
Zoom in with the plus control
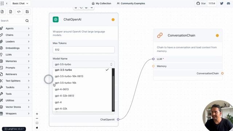[37, 114]
